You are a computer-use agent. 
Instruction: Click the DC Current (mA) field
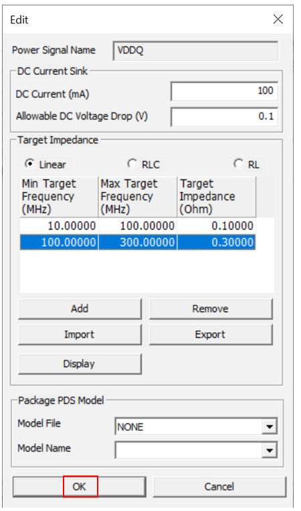224,91
